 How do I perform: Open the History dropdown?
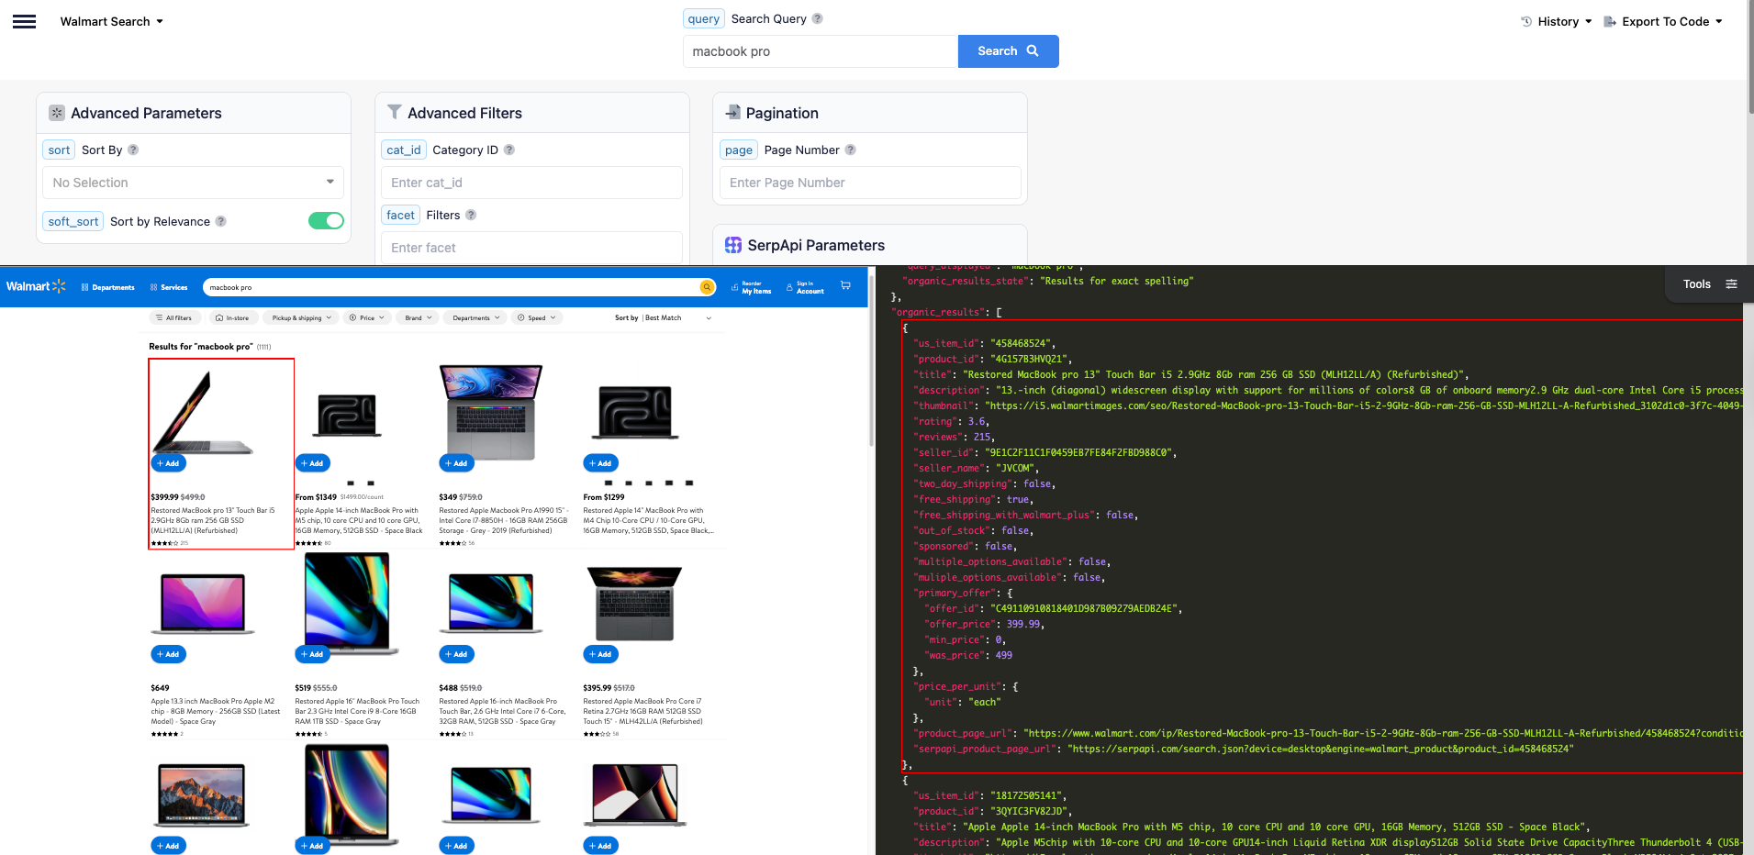click(1556, 21)
